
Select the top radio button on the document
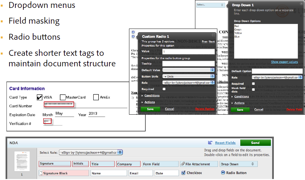click(x=133, y=32)
